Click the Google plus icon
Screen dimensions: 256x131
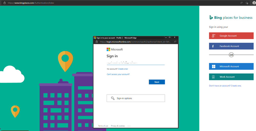click(x=213, y=36)
